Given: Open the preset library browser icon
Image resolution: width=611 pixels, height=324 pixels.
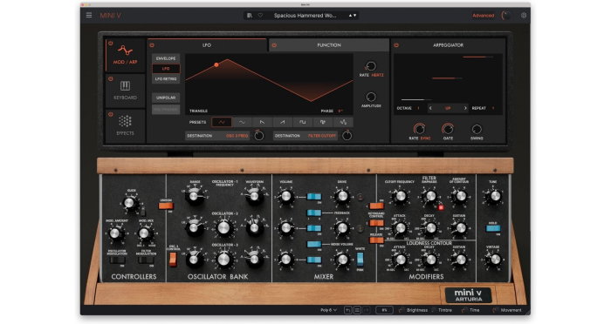Looking at the screenshot, I should pyautogui.click(x=250, y=16).
